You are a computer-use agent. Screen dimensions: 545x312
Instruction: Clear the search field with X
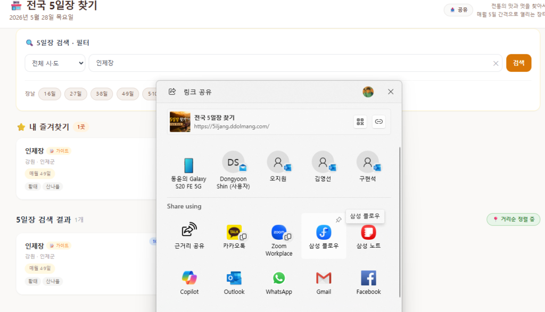pyautogui.click(x=496, y=63)
